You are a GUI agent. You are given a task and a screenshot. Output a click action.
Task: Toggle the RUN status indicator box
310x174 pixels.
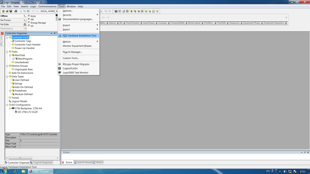point(29,16)
